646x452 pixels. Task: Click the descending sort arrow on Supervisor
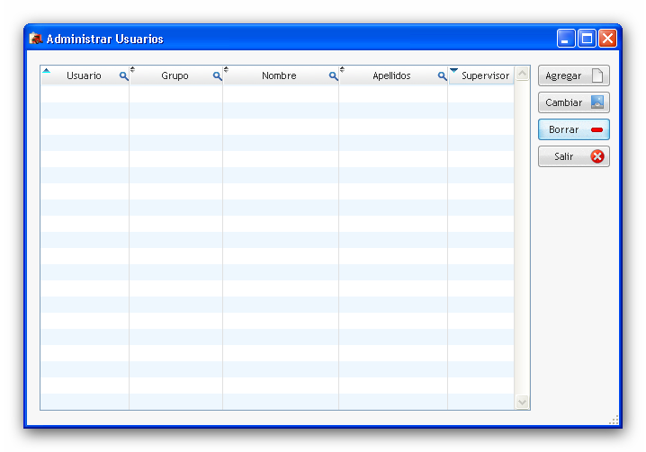point(454,70)
